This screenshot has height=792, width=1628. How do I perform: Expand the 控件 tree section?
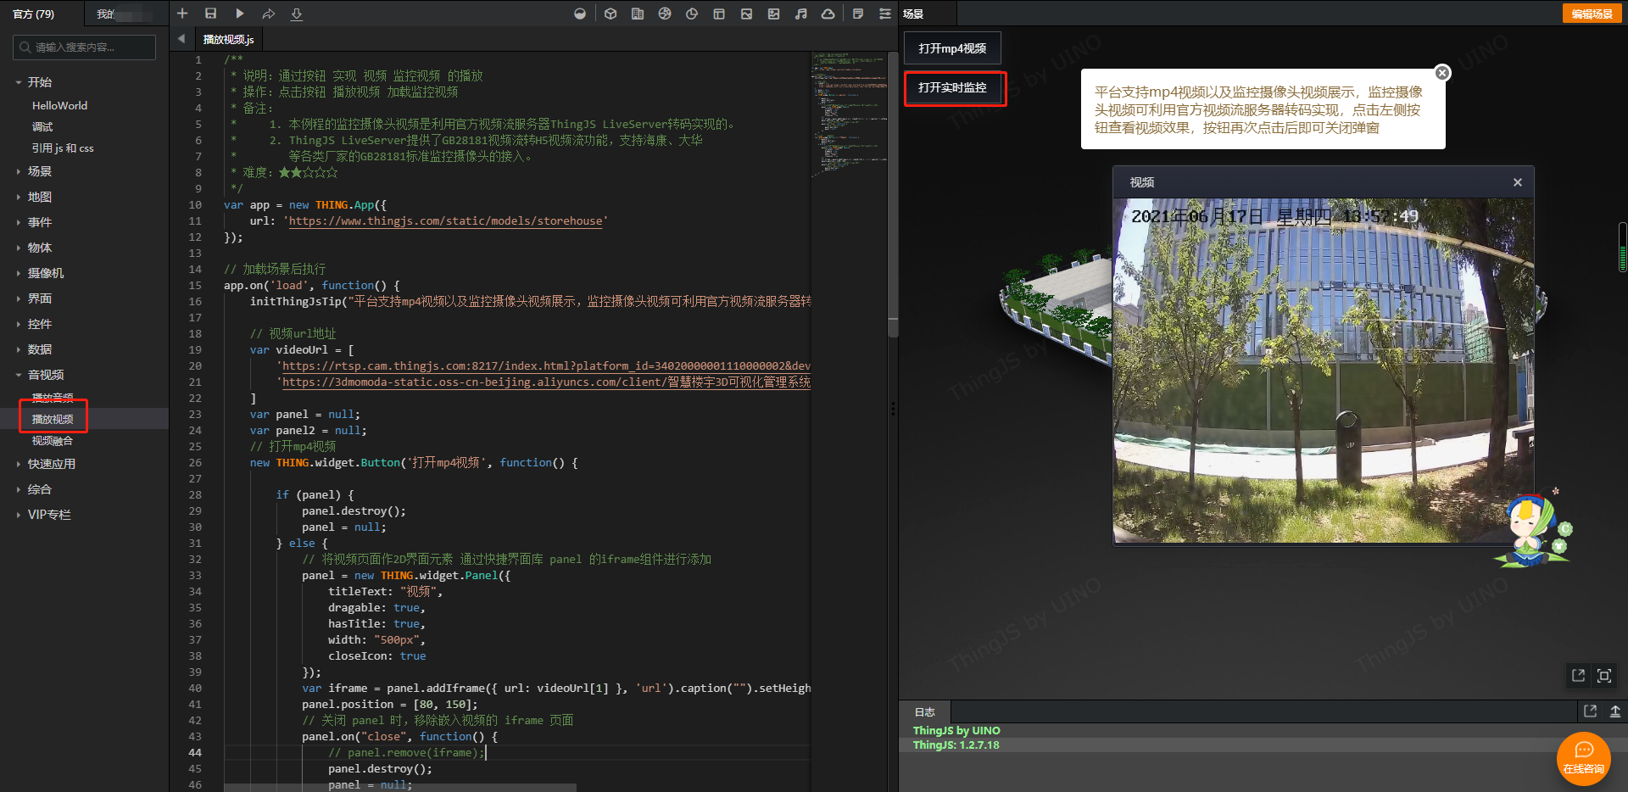(40, 324)
